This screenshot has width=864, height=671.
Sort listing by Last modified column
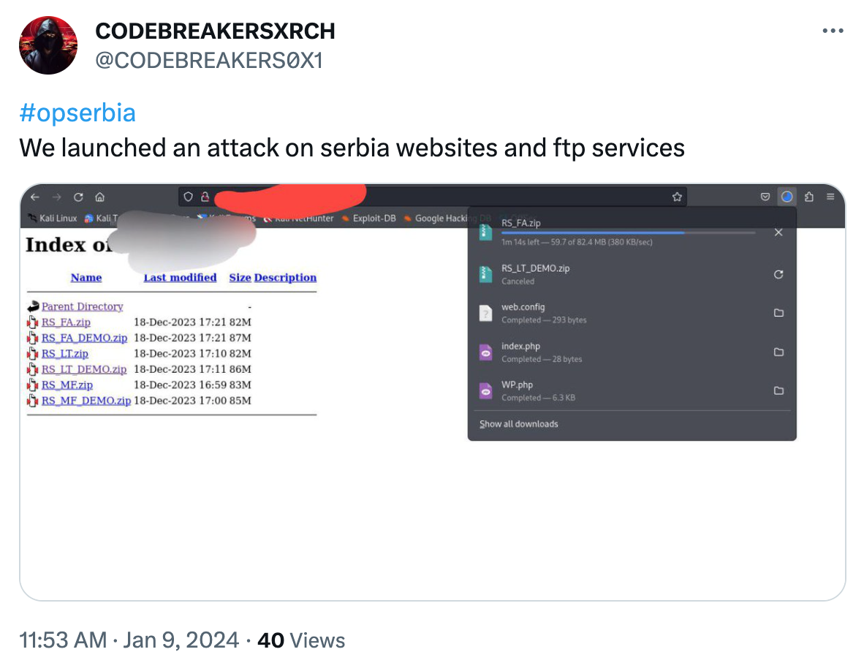(181, 278)
